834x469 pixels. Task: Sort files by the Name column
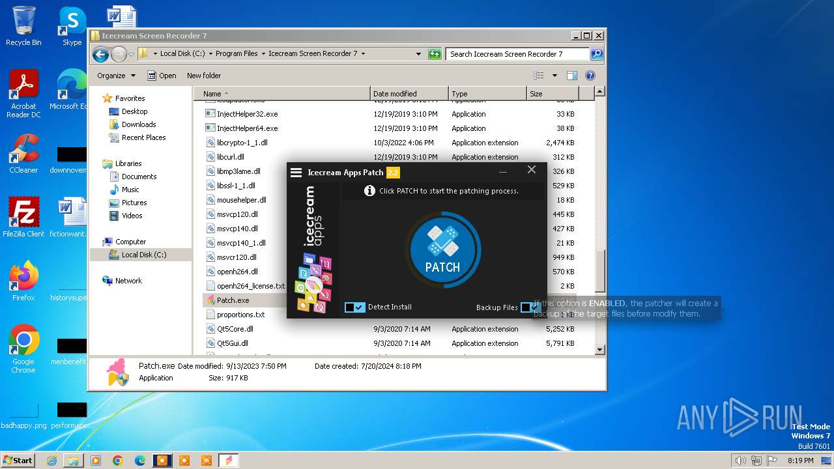281,94
